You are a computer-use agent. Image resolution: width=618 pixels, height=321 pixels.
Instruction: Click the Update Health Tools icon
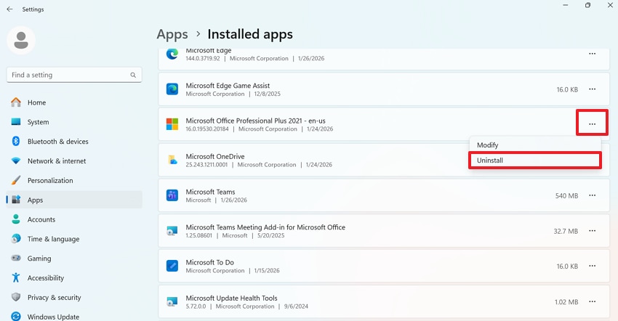click(172, 301)
